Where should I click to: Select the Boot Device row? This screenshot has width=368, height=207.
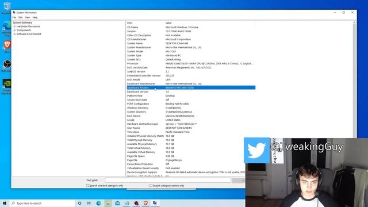pos(191,116)
